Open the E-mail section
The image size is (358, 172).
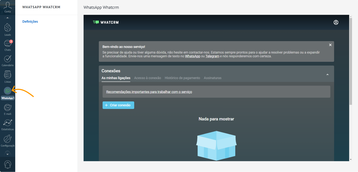click(x=8, y=108)
